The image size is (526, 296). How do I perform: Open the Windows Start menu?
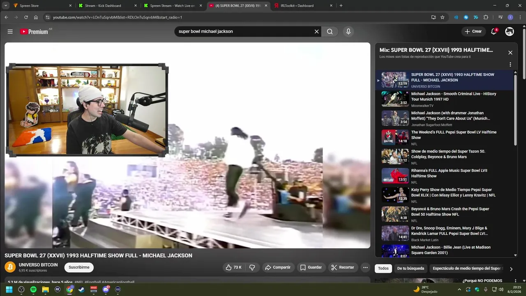coord(9,289)
